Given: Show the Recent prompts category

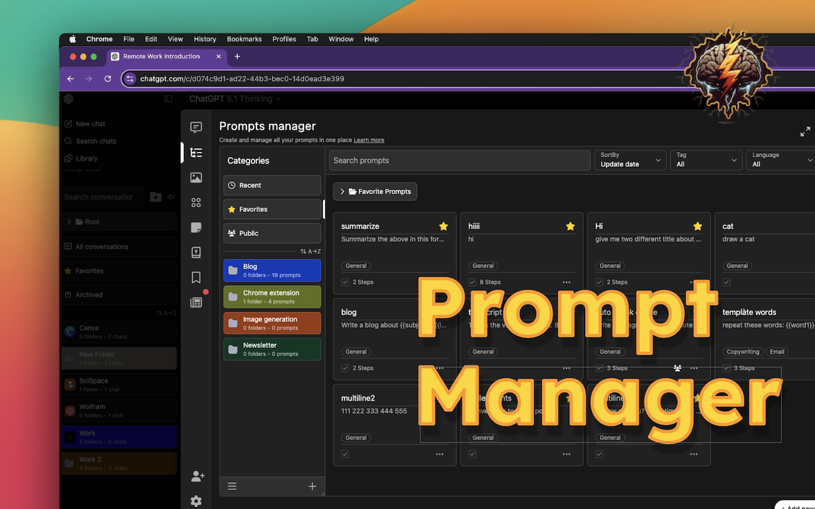Looking at the screenshot, I should pyautogui.click(x=272, y=185).
